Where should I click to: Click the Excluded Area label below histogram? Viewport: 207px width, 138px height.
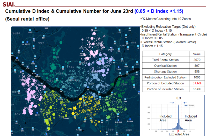pyautogui.click(x=179, y=134)
